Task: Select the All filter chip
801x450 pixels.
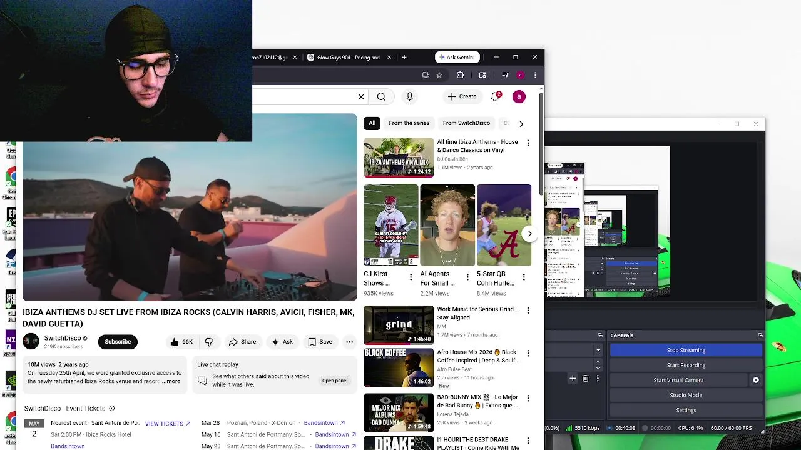Action: tap(372, 123)
